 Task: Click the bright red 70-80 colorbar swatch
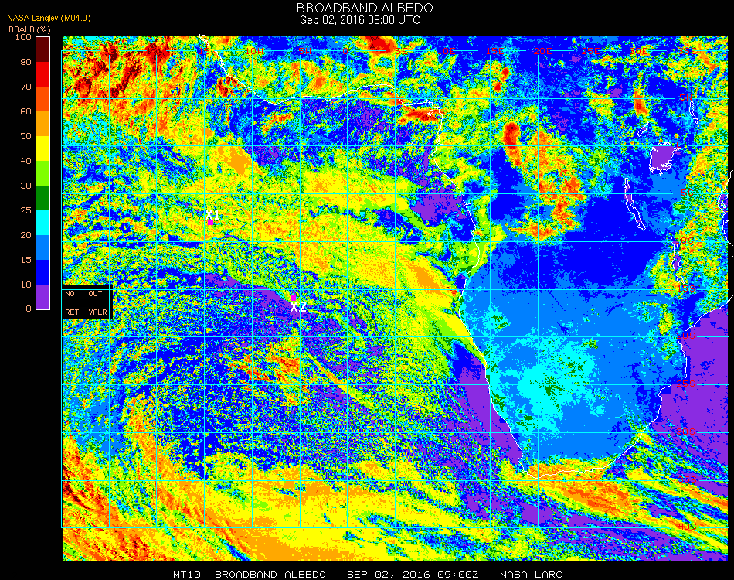click(x=42, y=74)
